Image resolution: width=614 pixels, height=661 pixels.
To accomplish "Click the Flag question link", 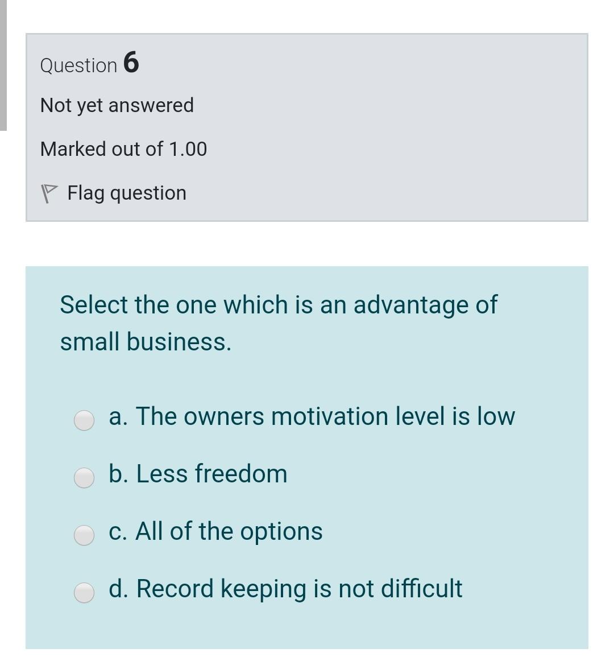I will (126, 192).
